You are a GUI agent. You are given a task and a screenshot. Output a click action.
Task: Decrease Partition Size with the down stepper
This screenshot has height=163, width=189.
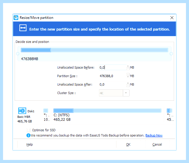pyautogui.click(x=128, y=77)
